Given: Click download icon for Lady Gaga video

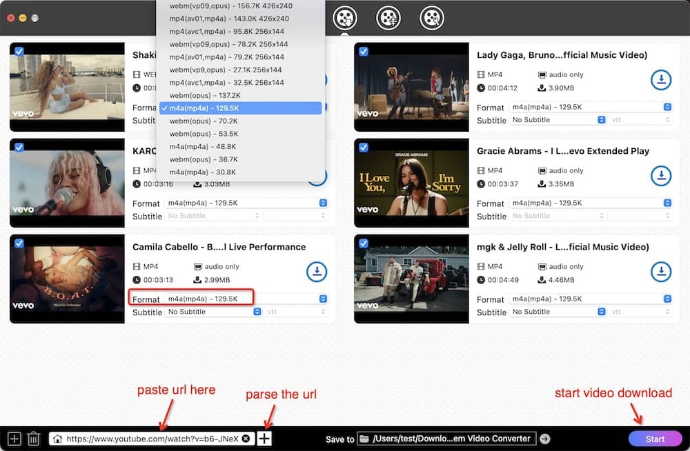Looking at the screenshot, I should tap(661, 80).
